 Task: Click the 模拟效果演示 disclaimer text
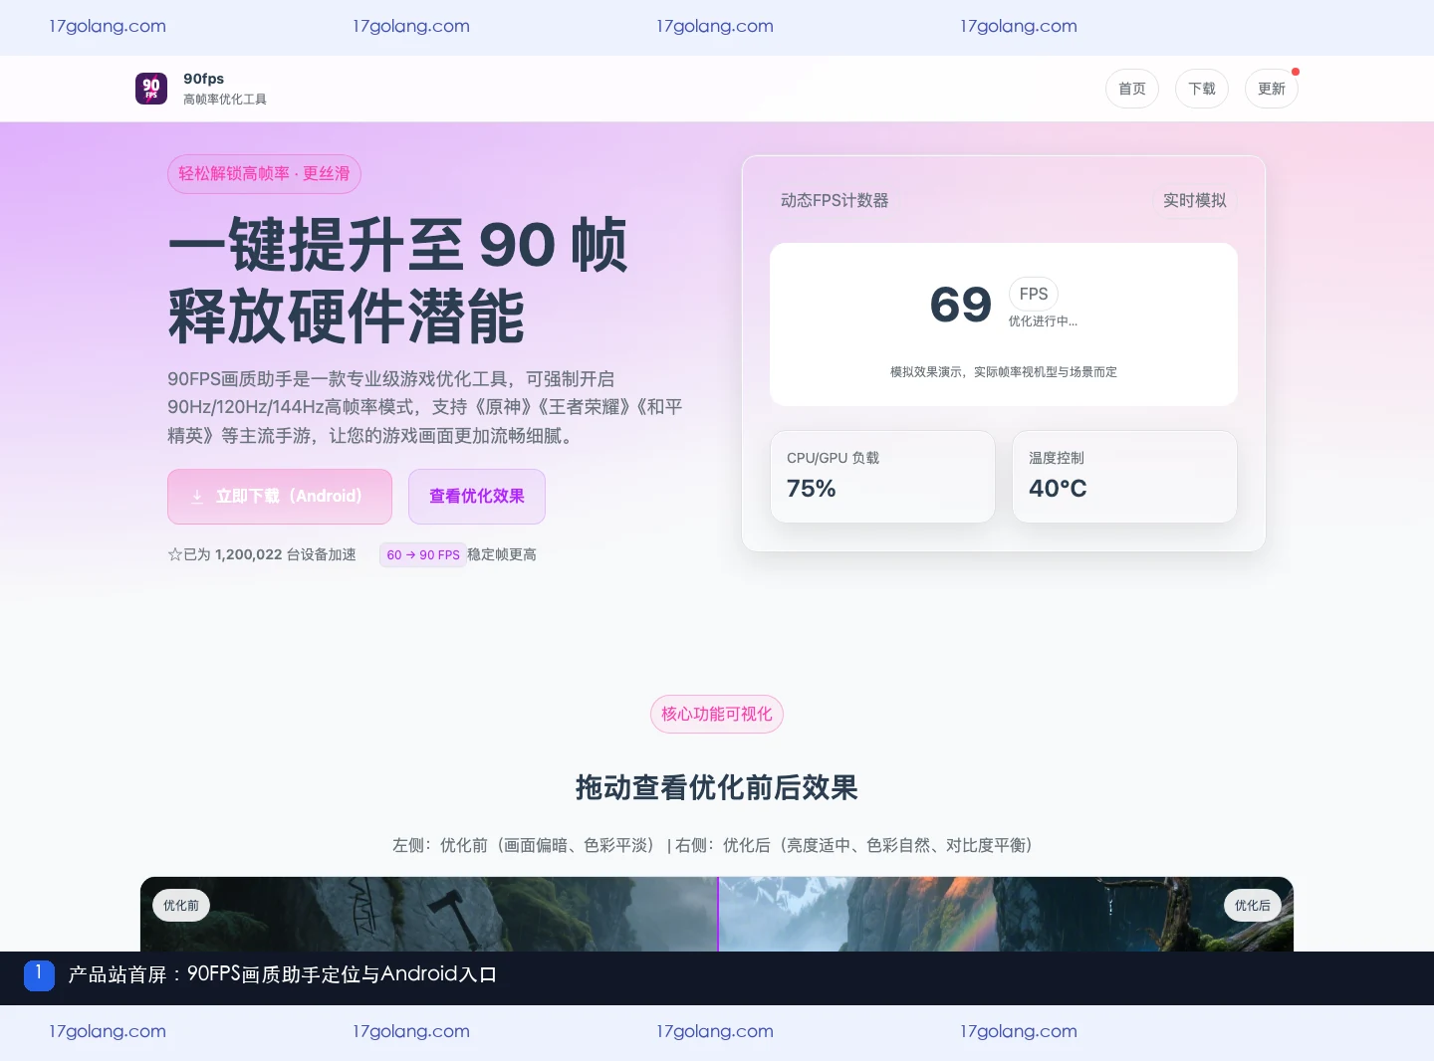(x=1004, y=372)
